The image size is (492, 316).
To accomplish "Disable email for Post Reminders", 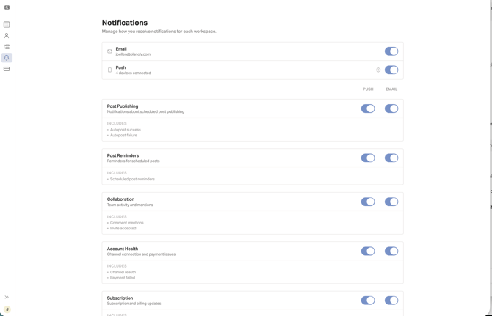I will click(x=391, y=158).
